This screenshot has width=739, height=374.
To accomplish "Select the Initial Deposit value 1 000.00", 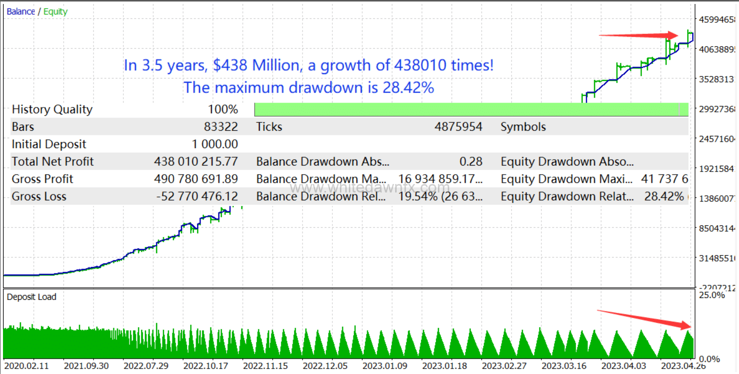I will click(x=214, y=144).
